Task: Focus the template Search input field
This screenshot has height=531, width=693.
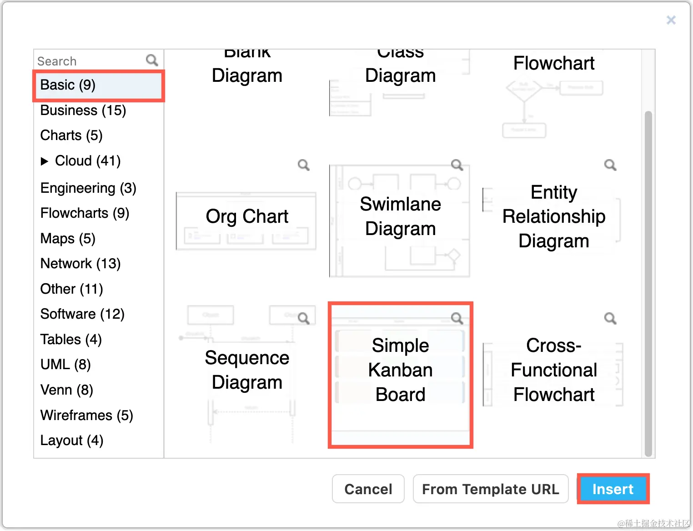Action: (89, 61)
